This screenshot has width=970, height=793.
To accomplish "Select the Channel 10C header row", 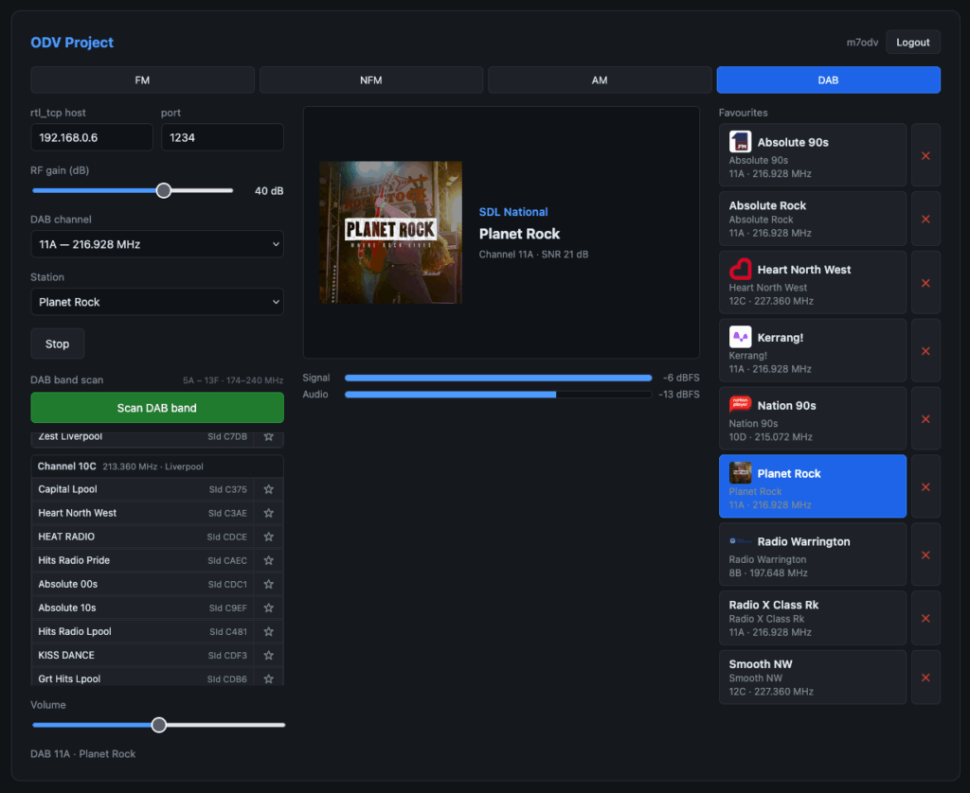I will coord(157,466).
